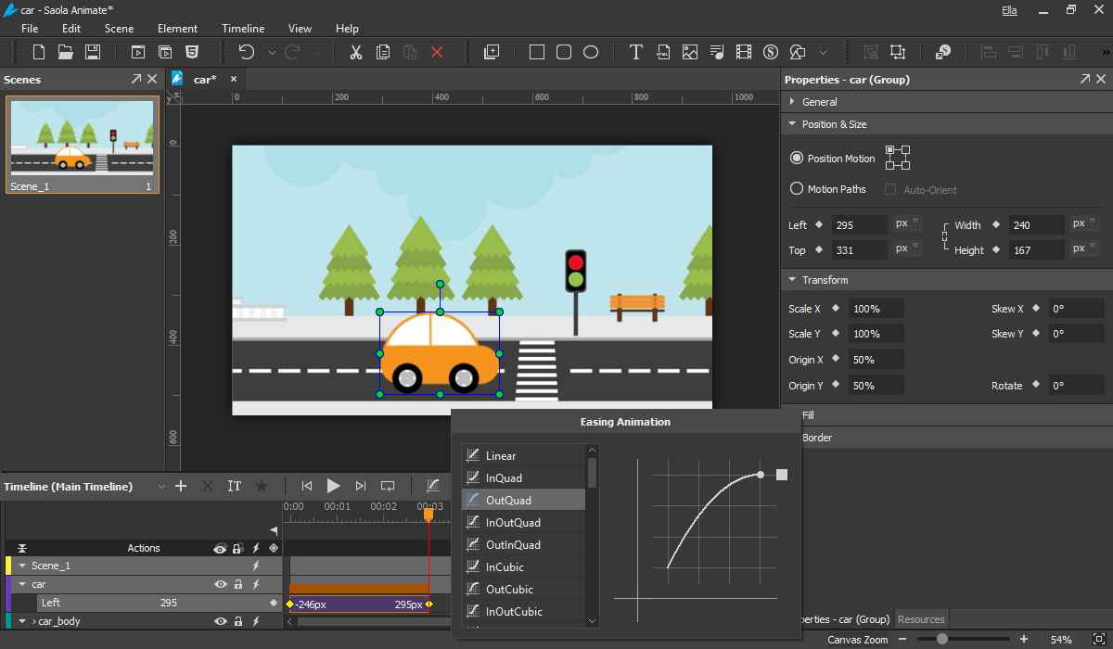Open the Timeline menu

click(242, 29)
